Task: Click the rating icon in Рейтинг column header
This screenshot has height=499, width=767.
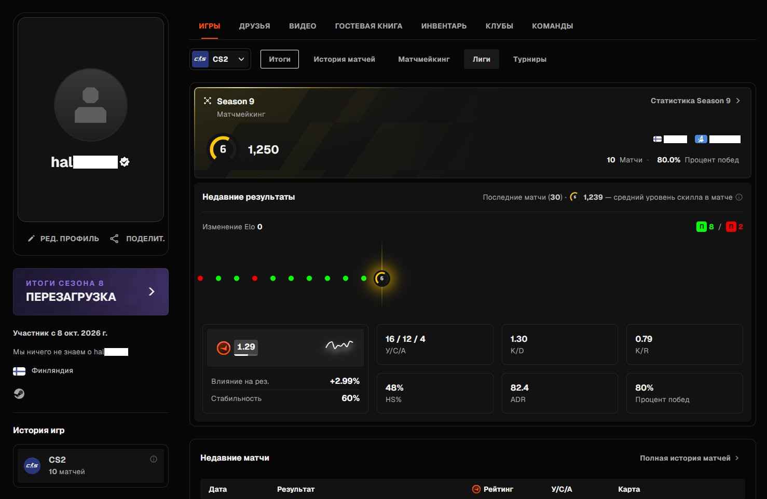Action: tap(476, 489)
